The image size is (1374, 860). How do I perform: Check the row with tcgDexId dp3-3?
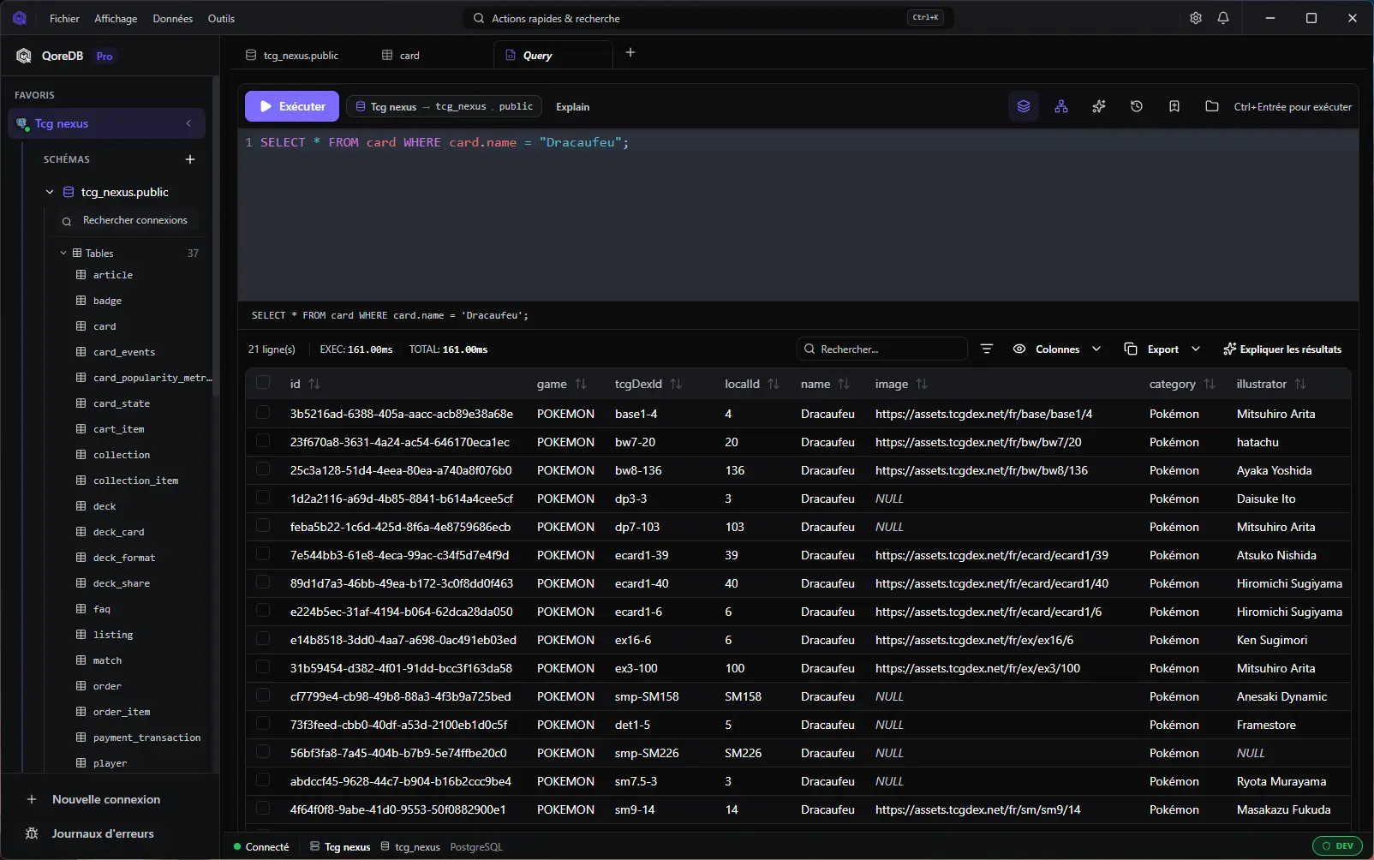[x=263, y=498]
